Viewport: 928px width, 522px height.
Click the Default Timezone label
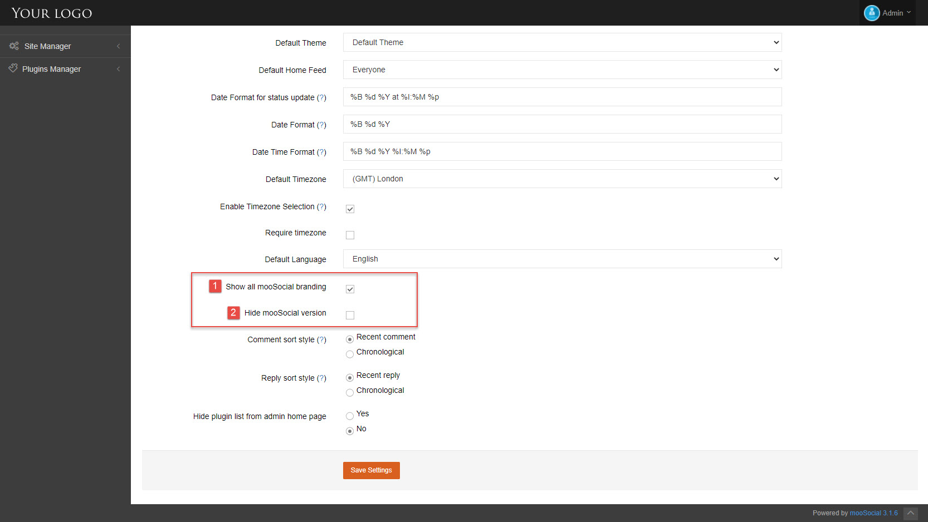(296, 179)
